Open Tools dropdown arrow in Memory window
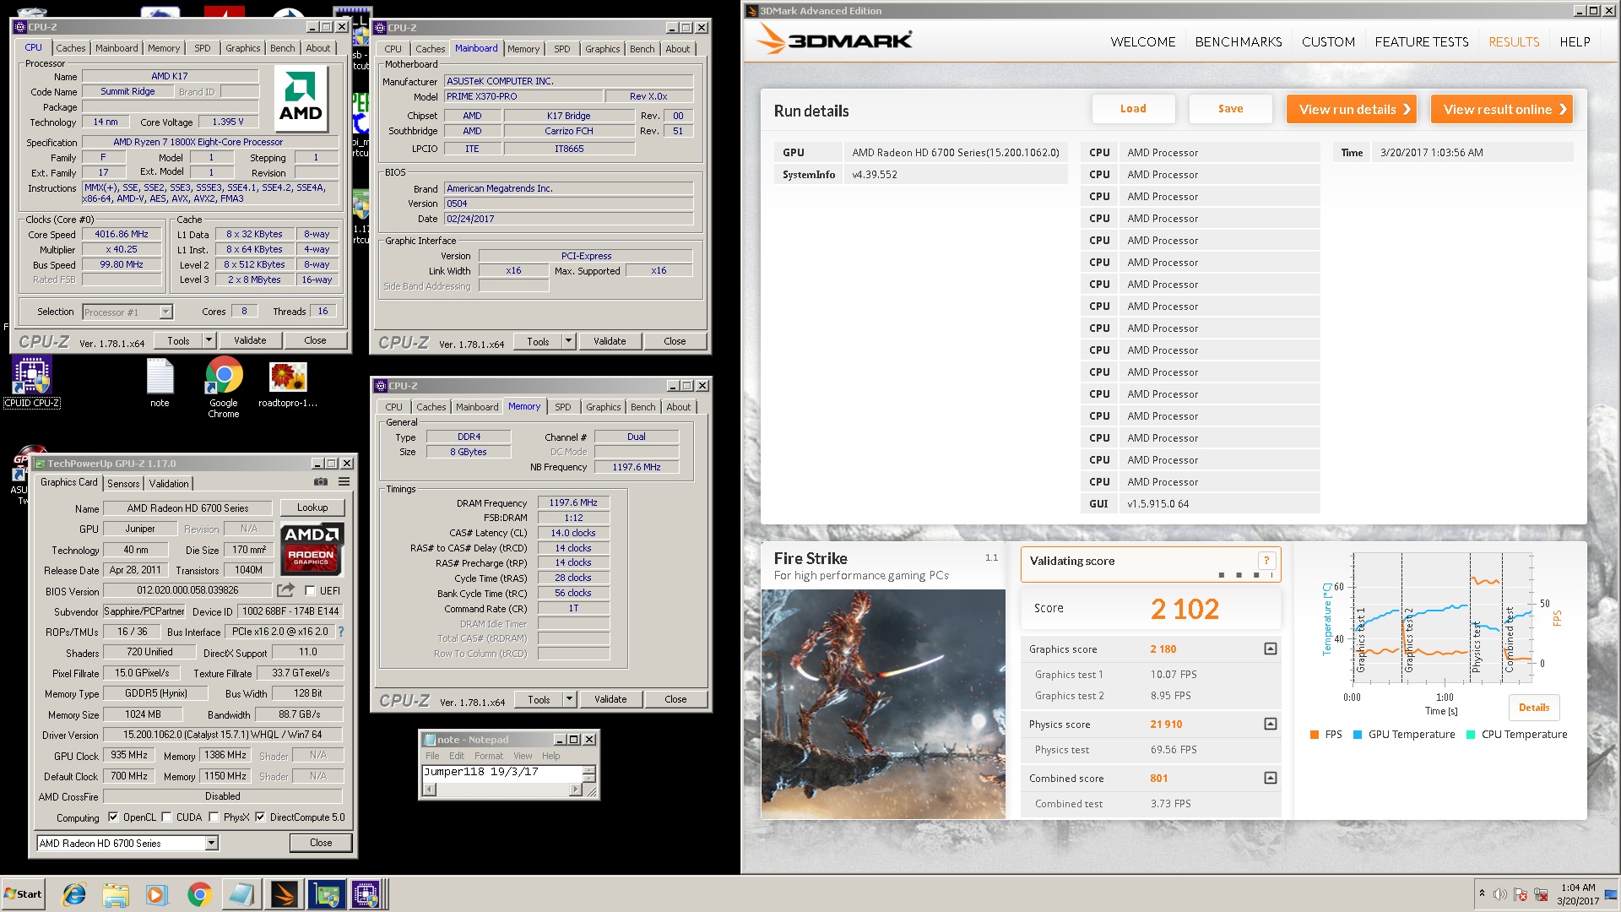The width and height of the screenshot is (1621, 912). [x=569, y=699]
